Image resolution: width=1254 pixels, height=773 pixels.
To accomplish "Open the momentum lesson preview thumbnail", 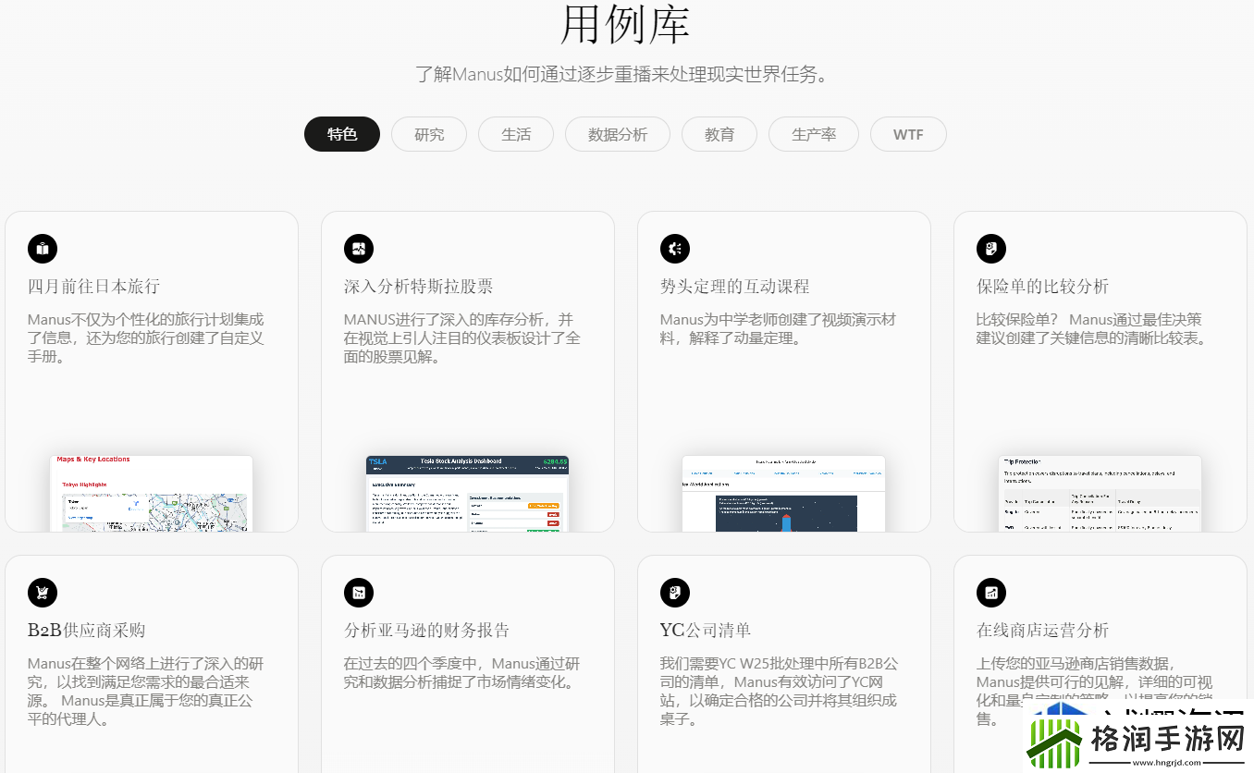I will [x=783, y=493].
